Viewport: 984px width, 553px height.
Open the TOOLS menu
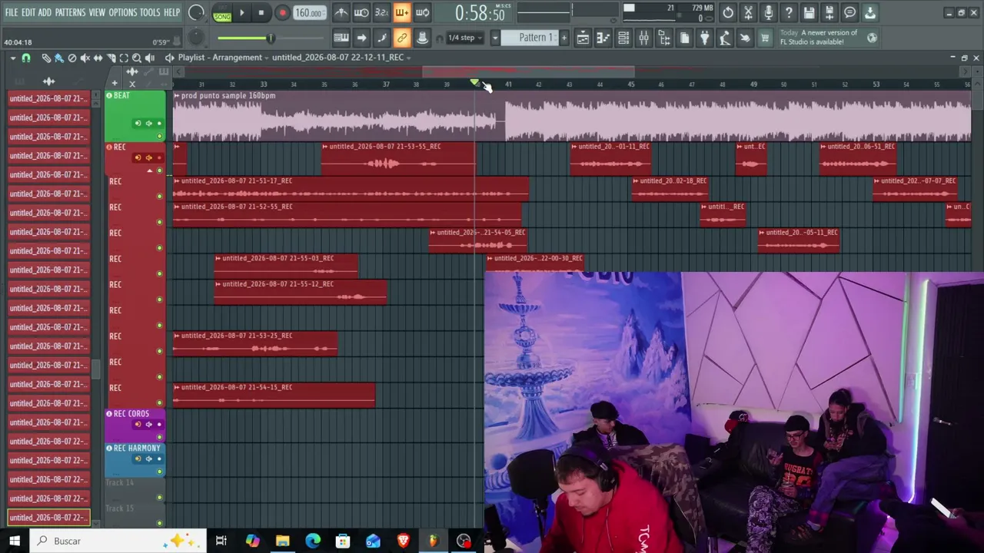click(x=150, y=12)
